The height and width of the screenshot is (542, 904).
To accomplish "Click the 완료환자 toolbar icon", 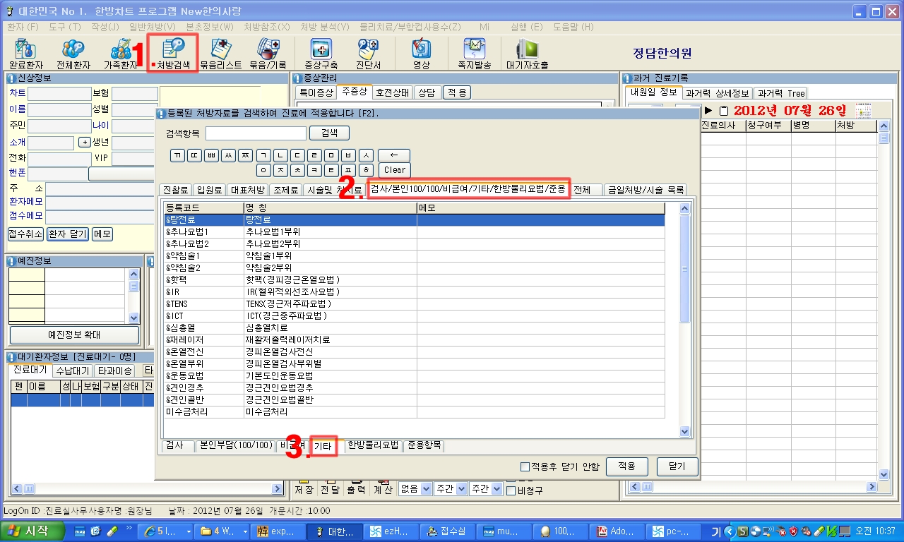I will click(x=25, y=54).
